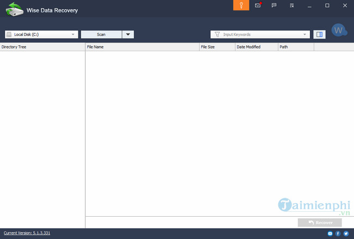Click the filter funnel icon
This screenshot has height=239, width=354.
[x=217, y=34]
